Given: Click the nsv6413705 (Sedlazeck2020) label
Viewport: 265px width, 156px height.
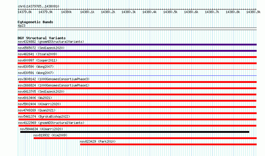Looking at the screenshot, I should coord(41,92).
